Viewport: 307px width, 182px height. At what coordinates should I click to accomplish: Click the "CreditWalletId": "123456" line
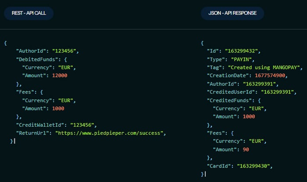[57, 125]
